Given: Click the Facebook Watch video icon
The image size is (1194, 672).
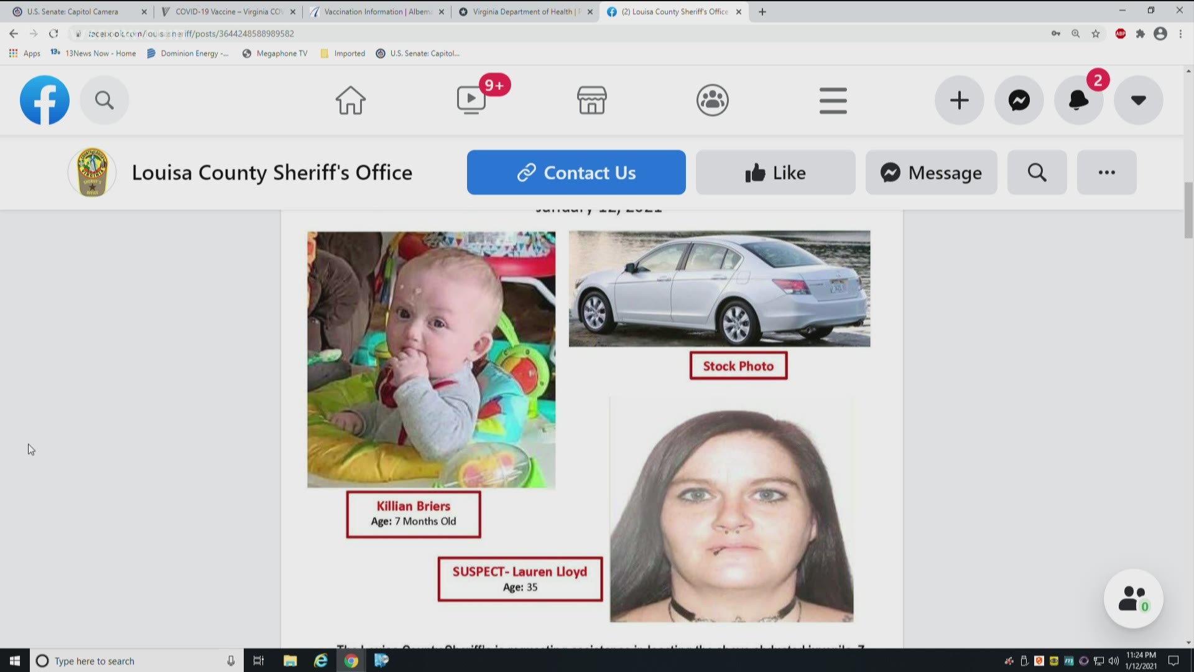Looking at the screenshot, I should pyautogui.click(x=471, y=100).
